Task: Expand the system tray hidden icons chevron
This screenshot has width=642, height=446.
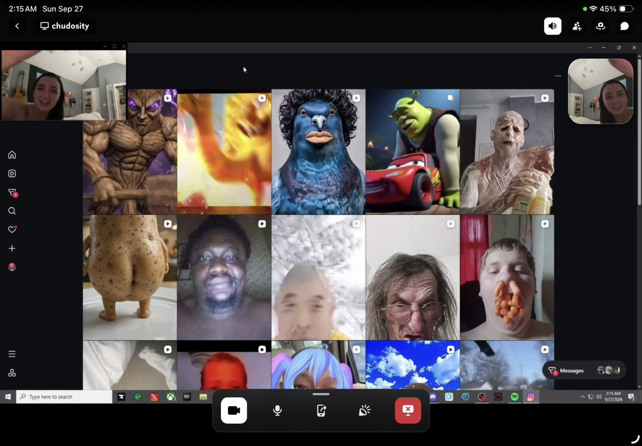Action: coord(583,397)
